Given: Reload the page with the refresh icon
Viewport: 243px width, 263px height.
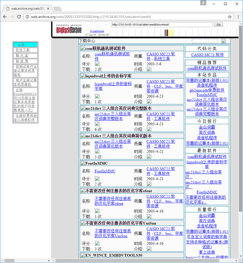Looking at the screenshot, I should 19,17.
